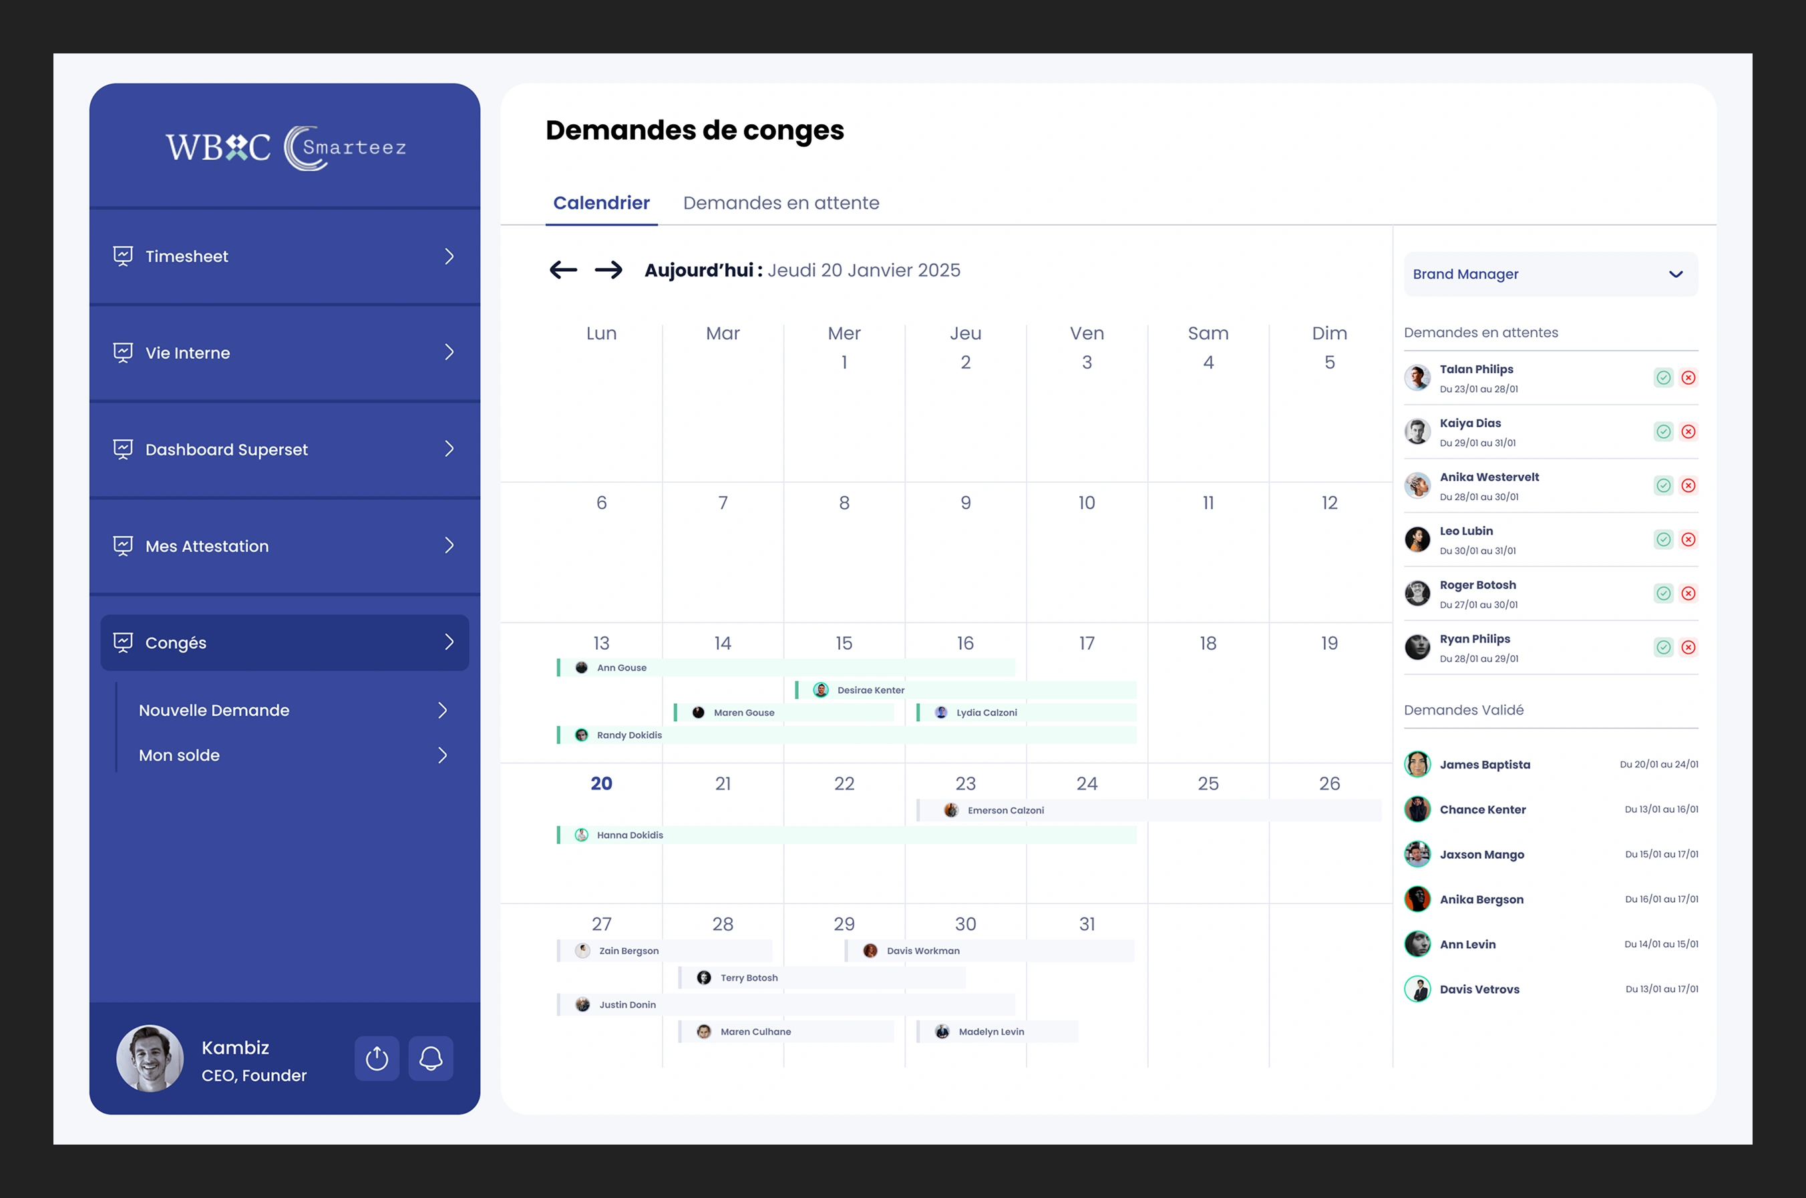Click the Timesheet presentation icon

[123, 256]
